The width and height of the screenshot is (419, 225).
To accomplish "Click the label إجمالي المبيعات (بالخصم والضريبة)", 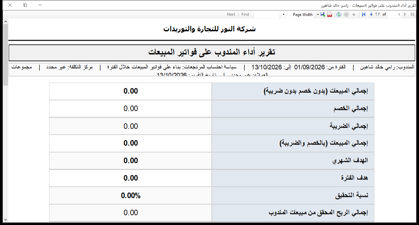I will [324, 143].
